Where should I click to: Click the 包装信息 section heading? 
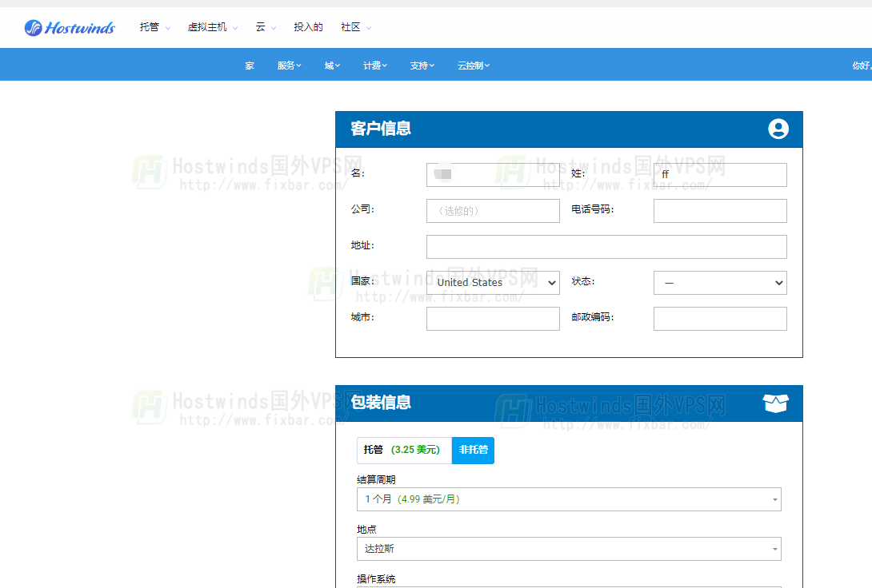381,403
